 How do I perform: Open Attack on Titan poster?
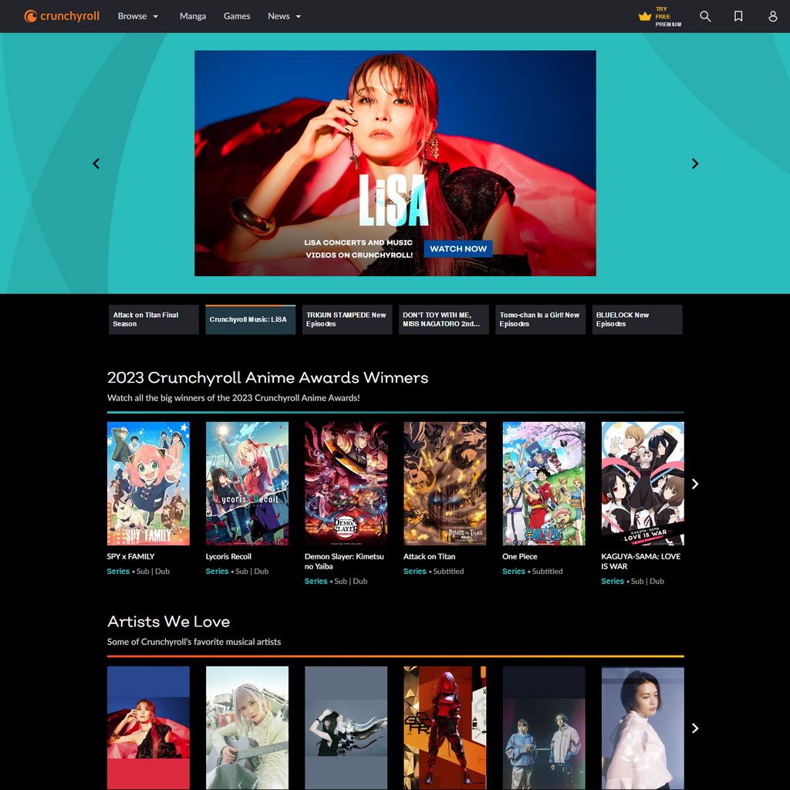pyautogui.click(x=445, y=483)
